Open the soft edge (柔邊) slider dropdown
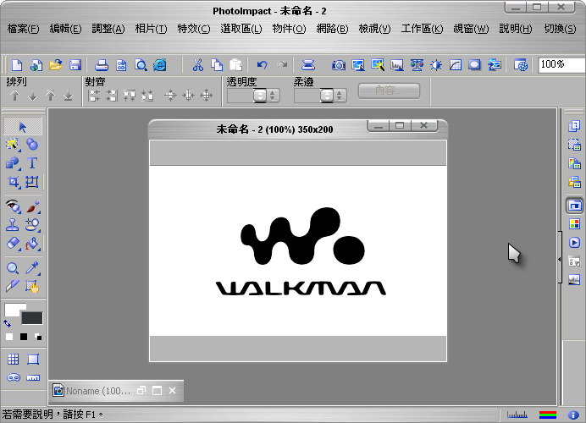Screen dimensions: 586x423 pos(327,96)
